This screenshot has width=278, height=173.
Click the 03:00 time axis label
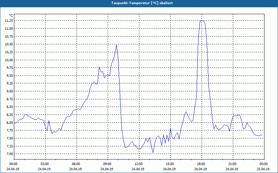(x=45, y=164)
